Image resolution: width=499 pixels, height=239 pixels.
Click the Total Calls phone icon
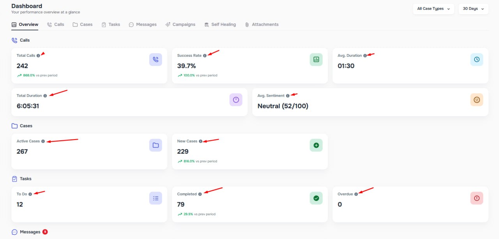point(156,59)
